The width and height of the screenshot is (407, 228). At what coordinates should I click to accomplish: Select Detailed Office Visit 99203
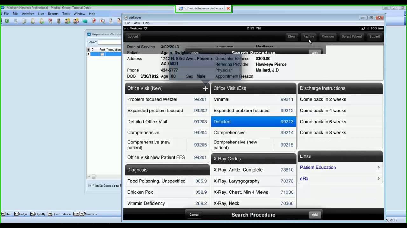click(167, 122)
